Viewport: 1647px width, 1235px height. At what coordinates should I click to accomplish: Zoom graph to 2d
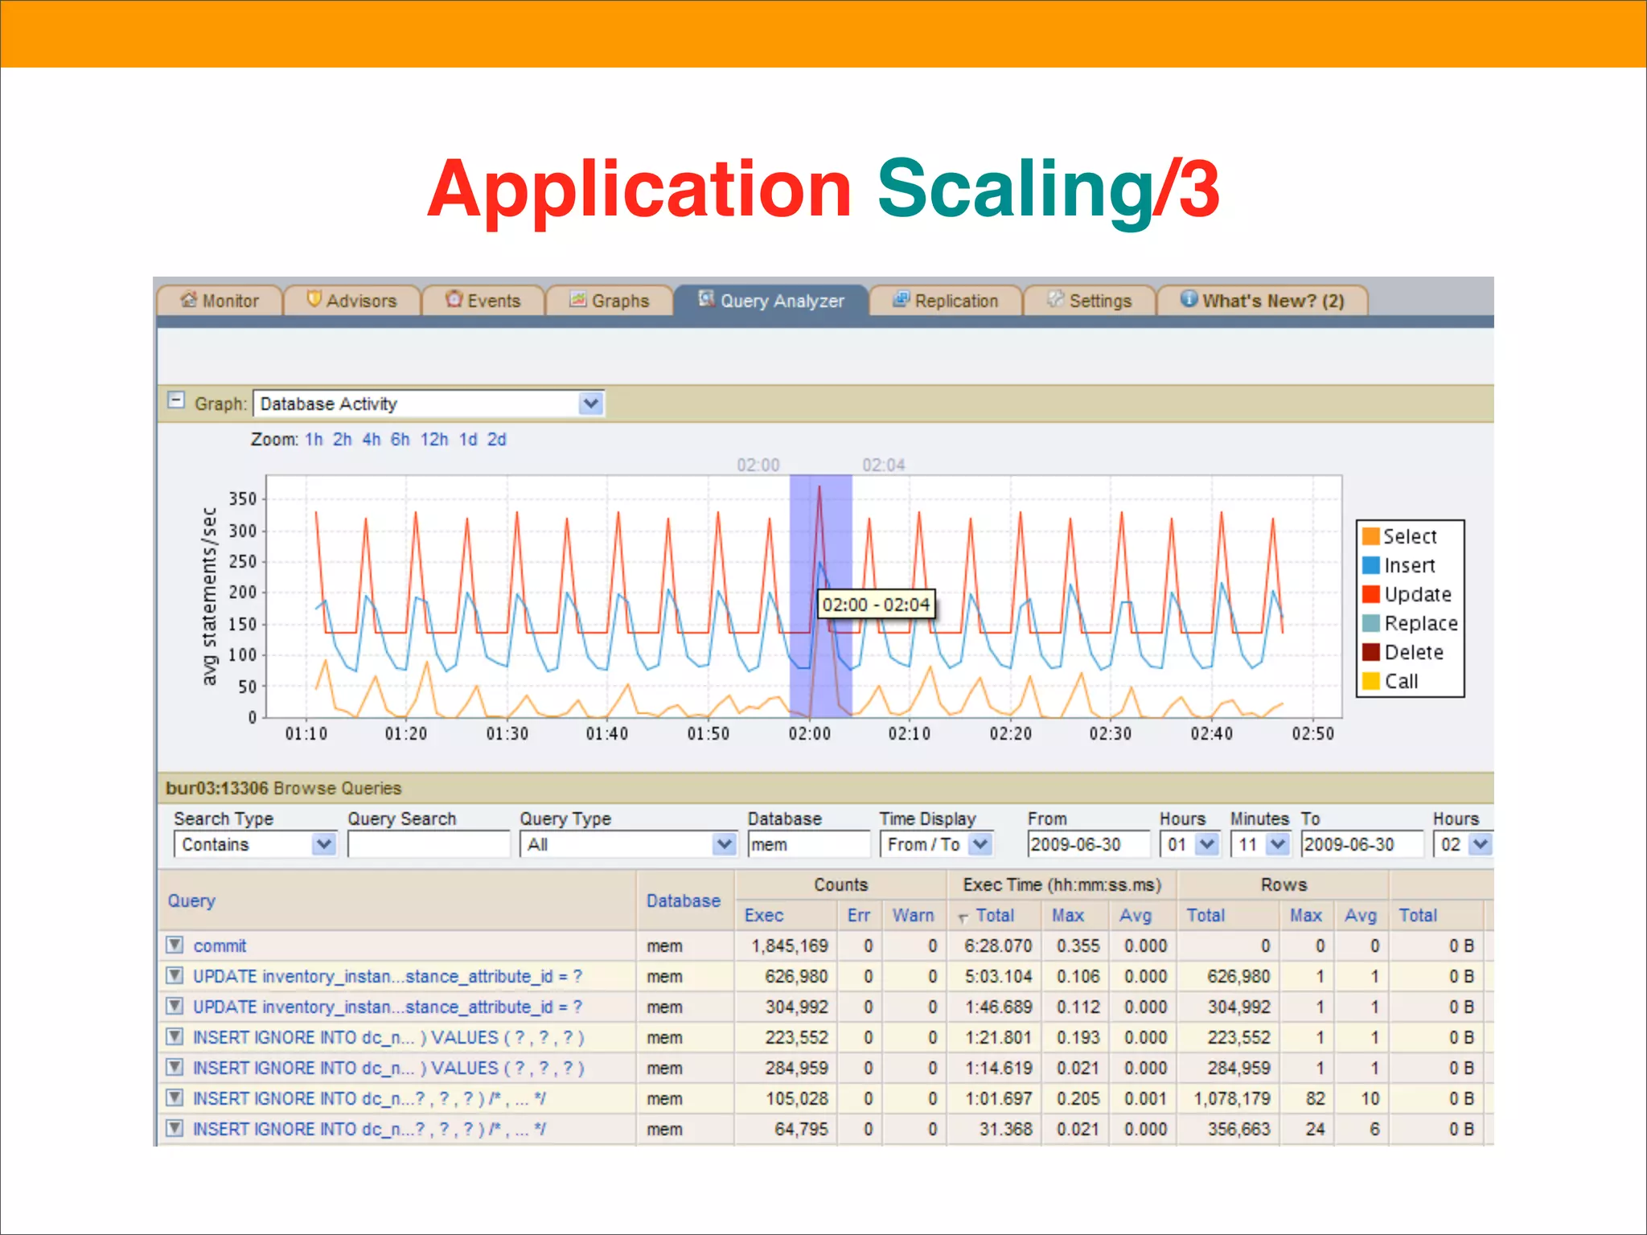pyautogui.click(x=497, y=440)
